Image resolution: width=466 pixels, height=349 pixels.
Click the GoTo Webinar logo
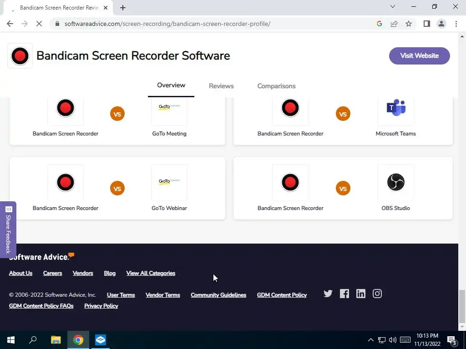[169, 182]
